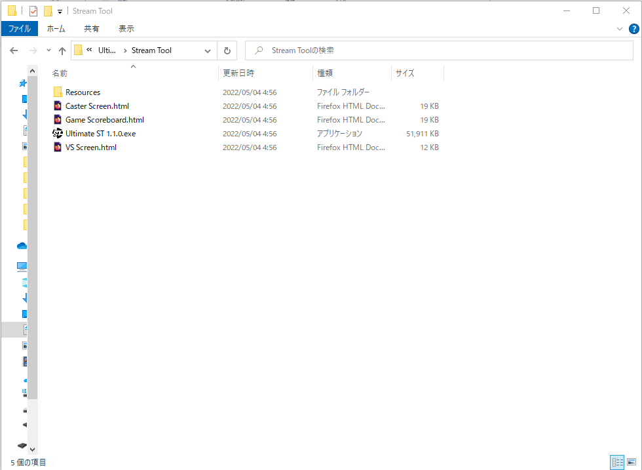
Task: Click the magnifier search icon
Action: tap(259, 50)
